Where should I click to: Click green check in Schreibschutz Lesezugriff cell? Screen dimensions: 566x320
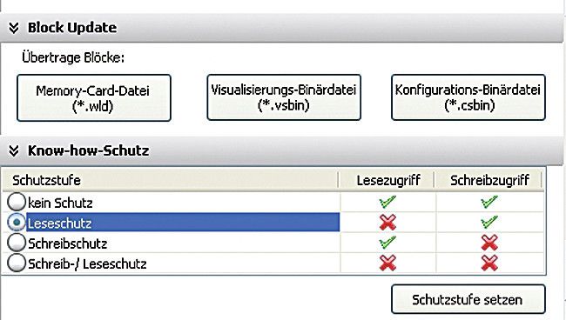[x=387, y=243]
